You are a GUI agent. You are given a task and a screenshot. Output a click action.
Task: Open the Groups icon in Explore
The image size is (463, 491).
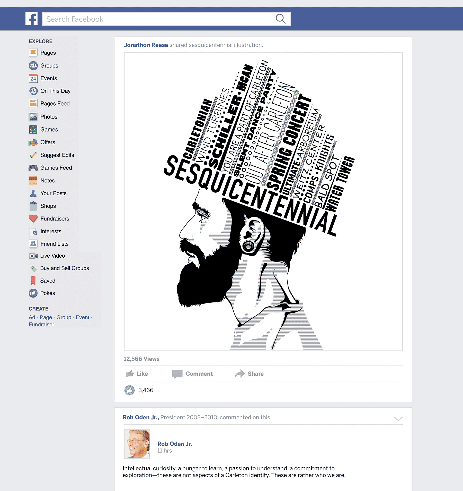click(x=33, y=65)
